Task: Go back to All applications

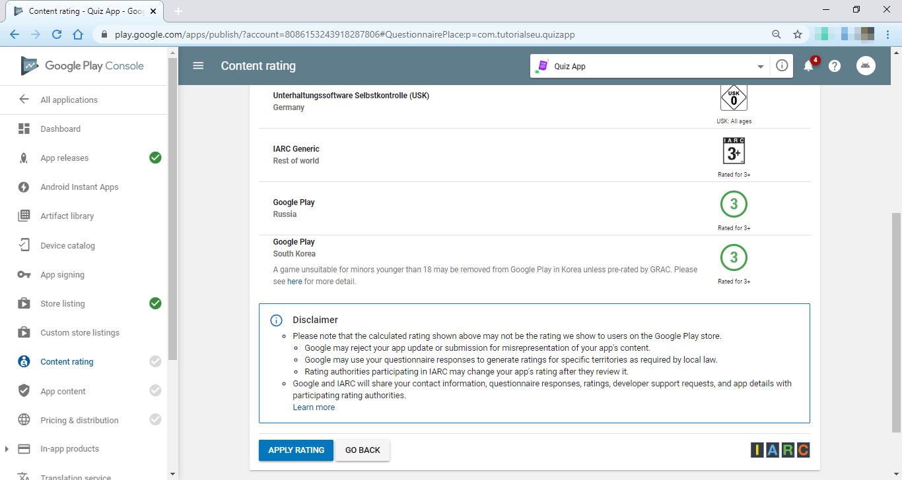Action: (x=69, y=100)
